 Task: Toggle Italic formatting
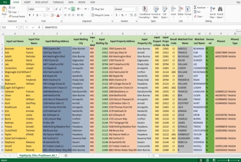(33, 15)
